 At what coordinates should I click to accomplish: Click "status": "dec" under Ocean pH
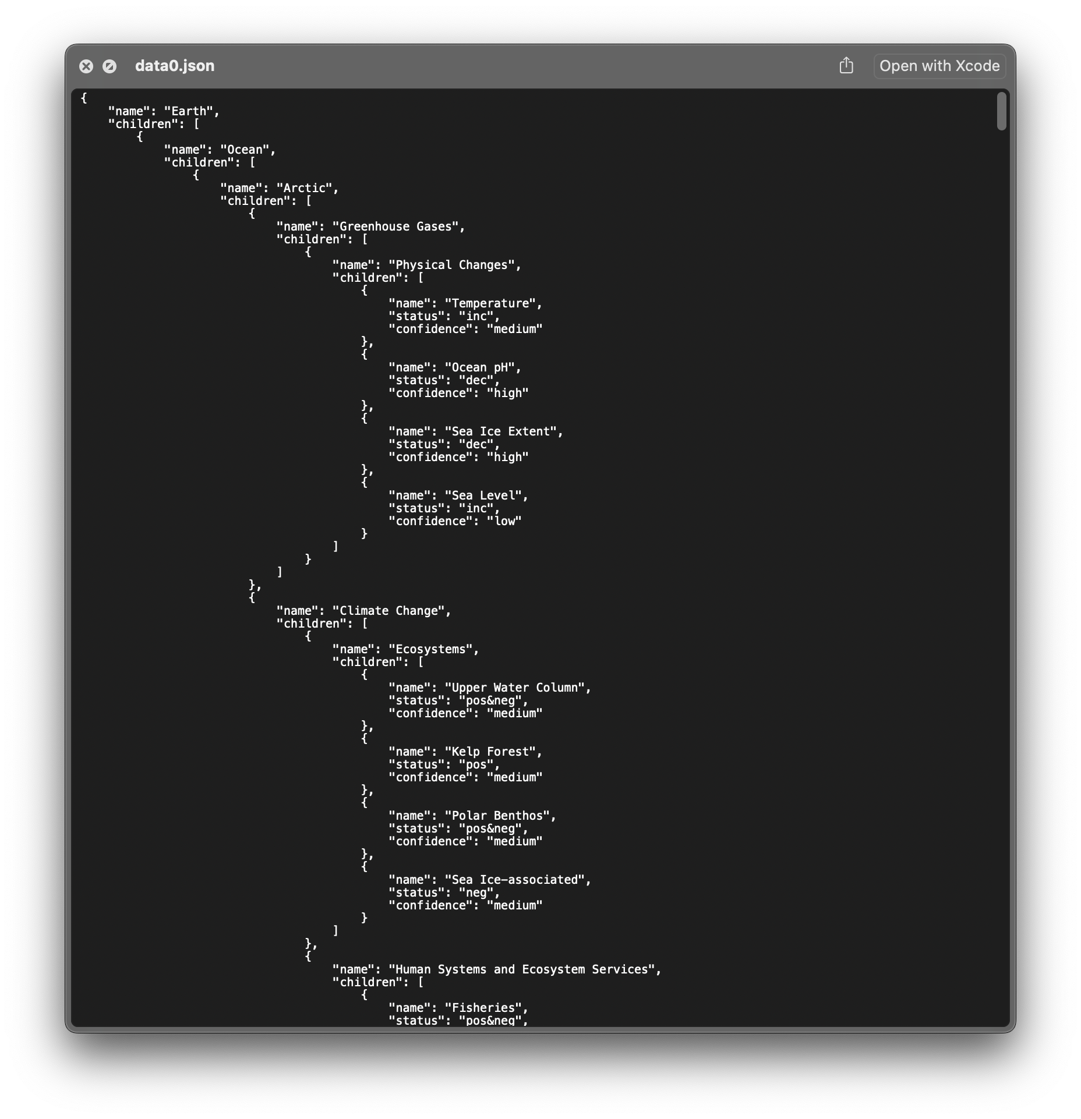(x=444, y=380)
